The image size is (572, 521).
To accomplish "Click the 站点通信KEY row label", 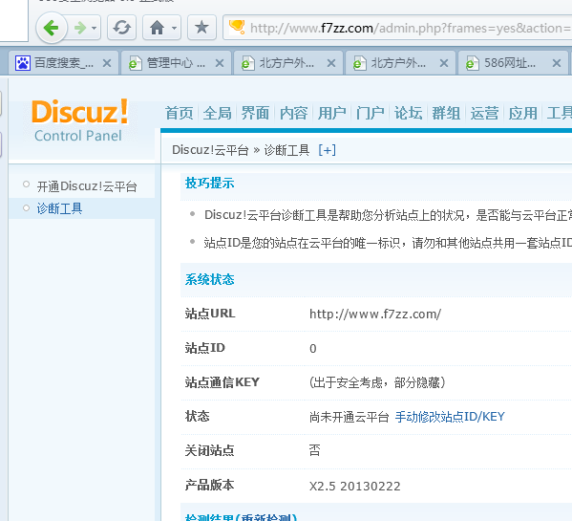I will (222, 382).
